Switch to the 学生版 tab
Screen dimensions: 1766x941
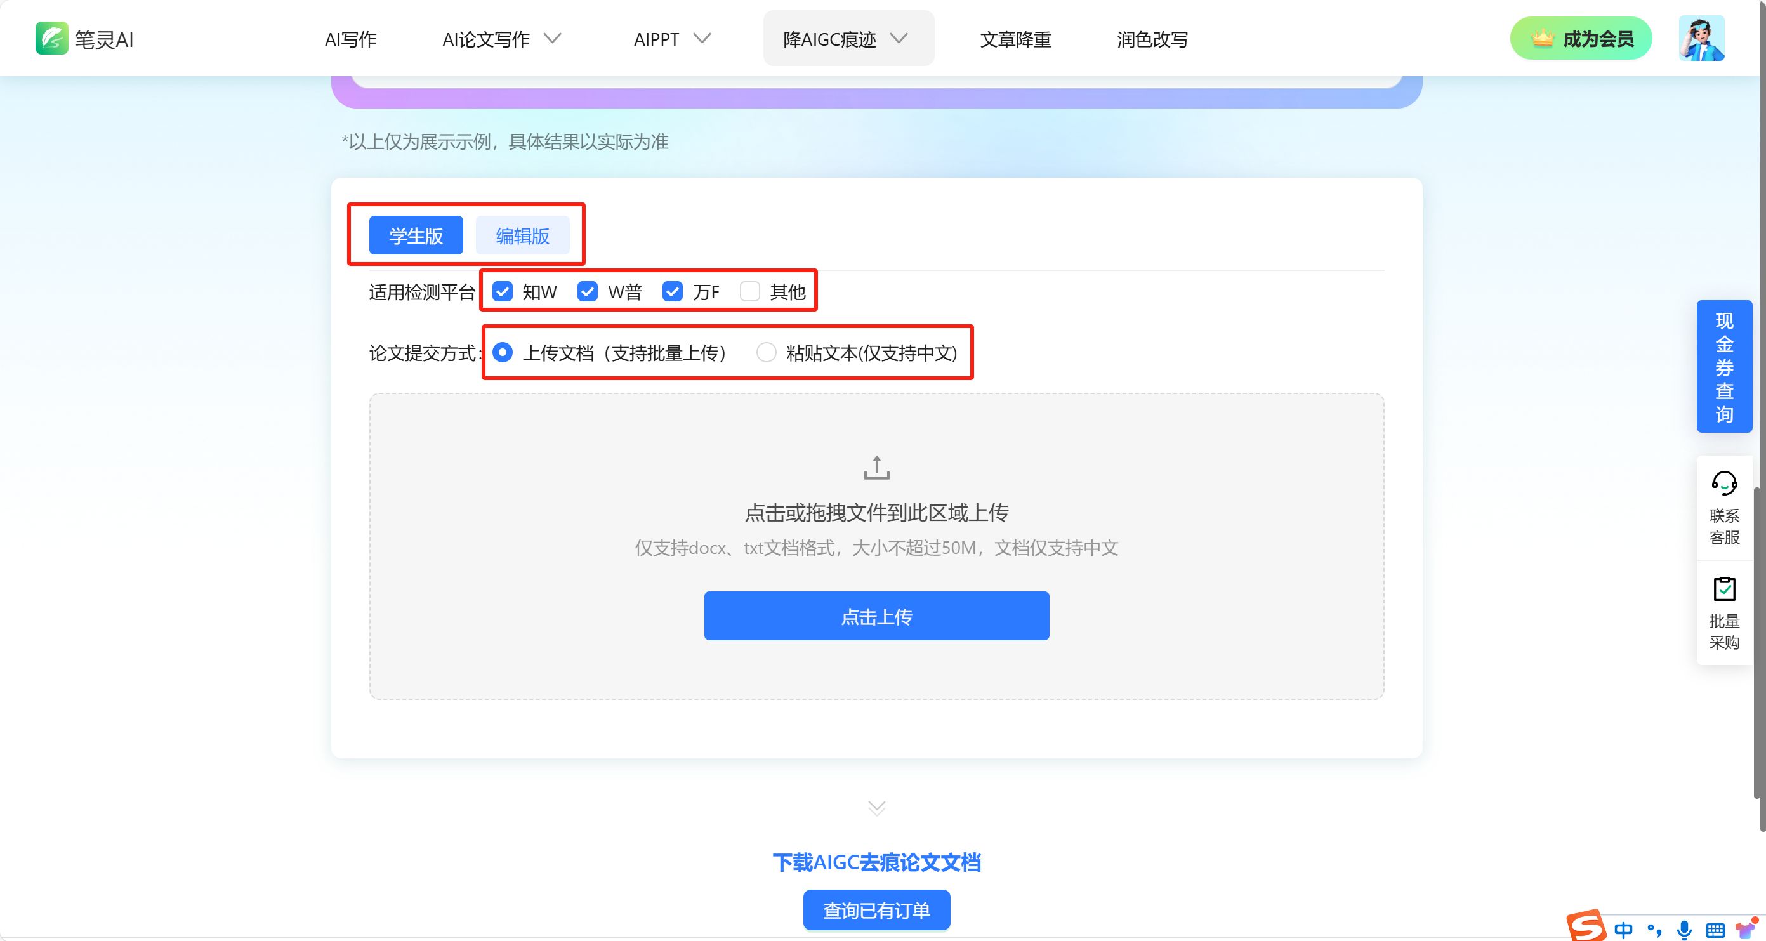point(416,235)
